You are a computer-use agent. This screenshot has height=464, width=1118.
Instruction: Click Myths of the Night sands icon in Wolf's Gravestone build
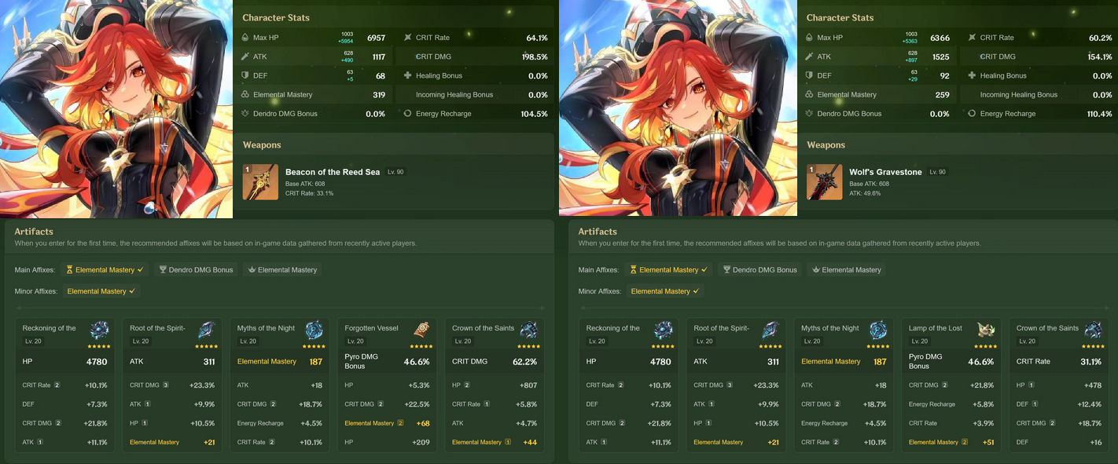pyautogui.click(x=878, y=330)
